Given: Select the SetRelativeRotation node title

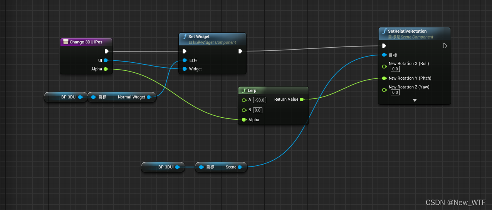Looking at the screenshot, I should 407,31.
